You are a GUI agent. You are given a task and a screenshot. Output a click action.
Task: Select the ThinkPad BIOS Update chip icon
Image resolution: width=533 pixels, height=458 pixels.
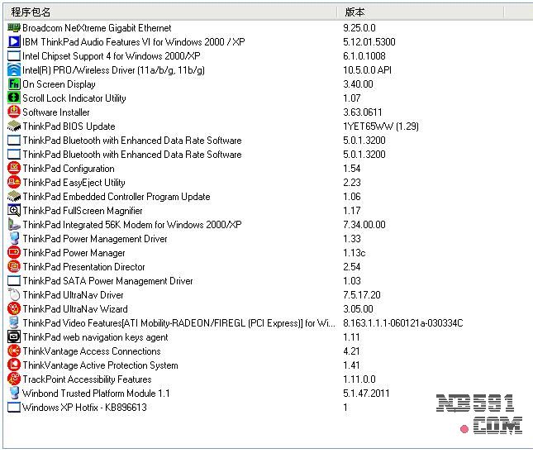(14, 126)
